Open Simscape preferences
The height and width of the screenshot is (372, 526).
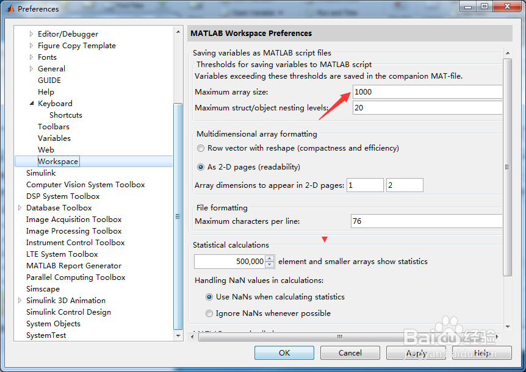point(43,289)
